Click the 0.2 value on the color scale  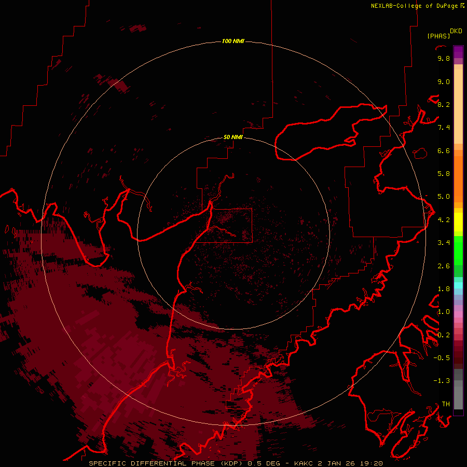(444, 335)
